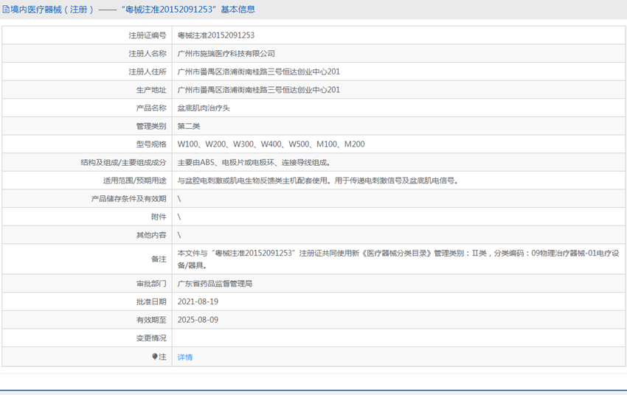Click the backslash value in 附件 row

click(179, 217)
